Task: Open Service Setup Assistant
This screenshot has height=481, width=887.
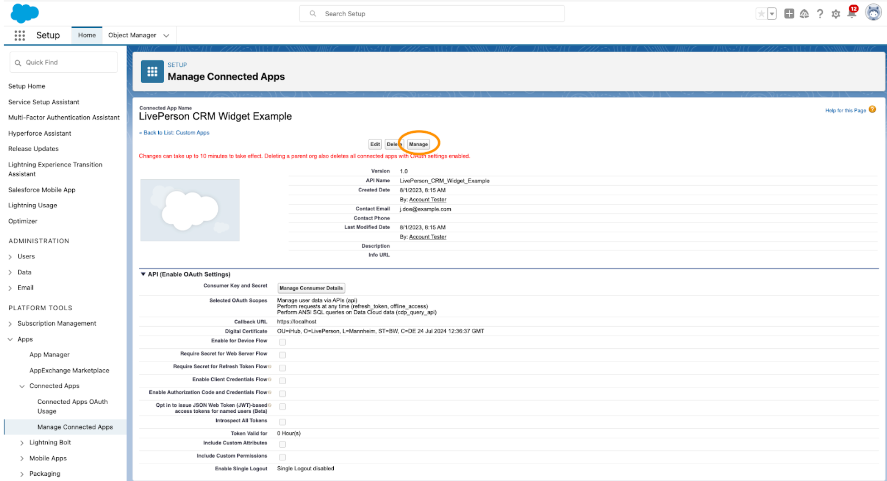Action: click(44, 102)
